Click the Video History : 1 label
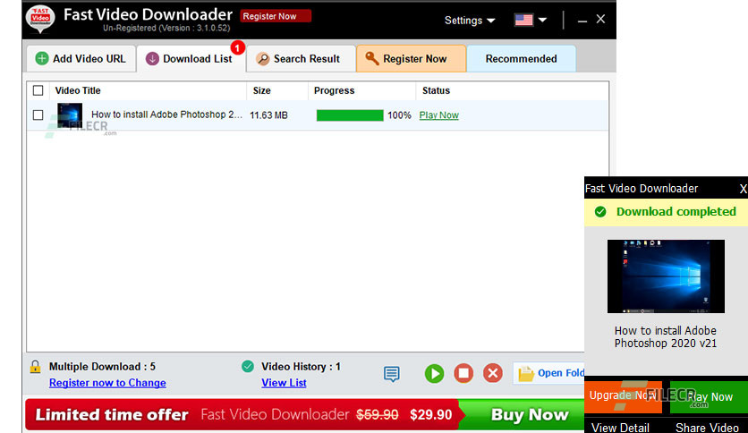This screenshot has width=748, height=433. 301,367
